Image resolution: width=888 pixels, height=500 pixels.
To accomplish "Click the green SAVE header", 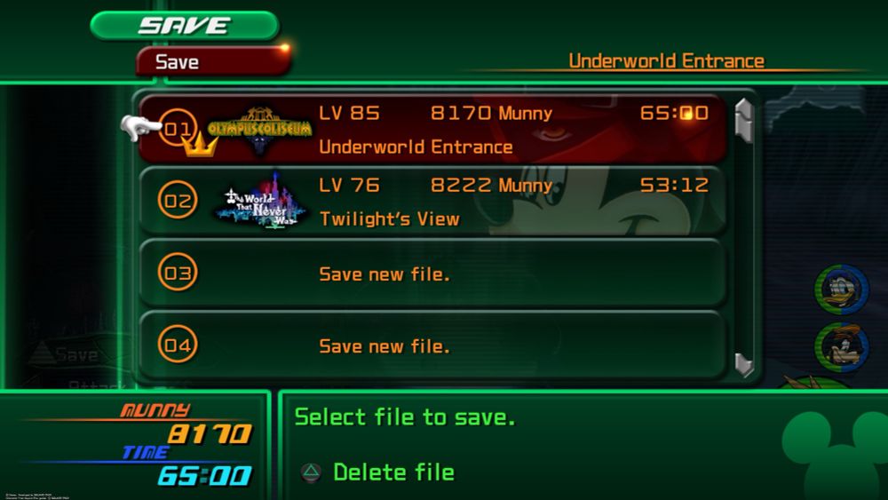I will pyautogui.click(x=185, y=26).
